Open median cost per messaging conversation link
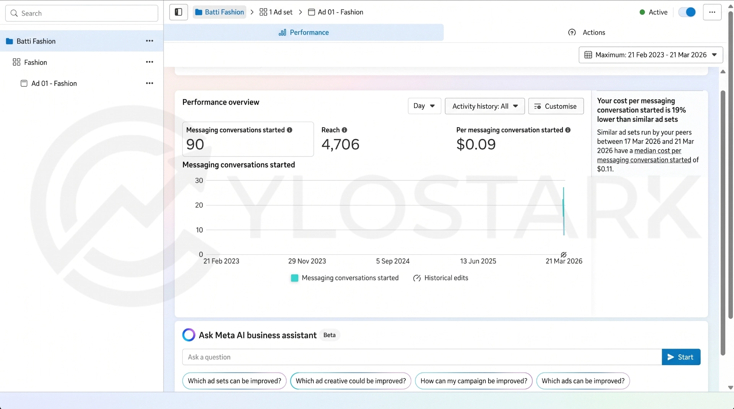The image size is (734, 409). pos(644,155)
